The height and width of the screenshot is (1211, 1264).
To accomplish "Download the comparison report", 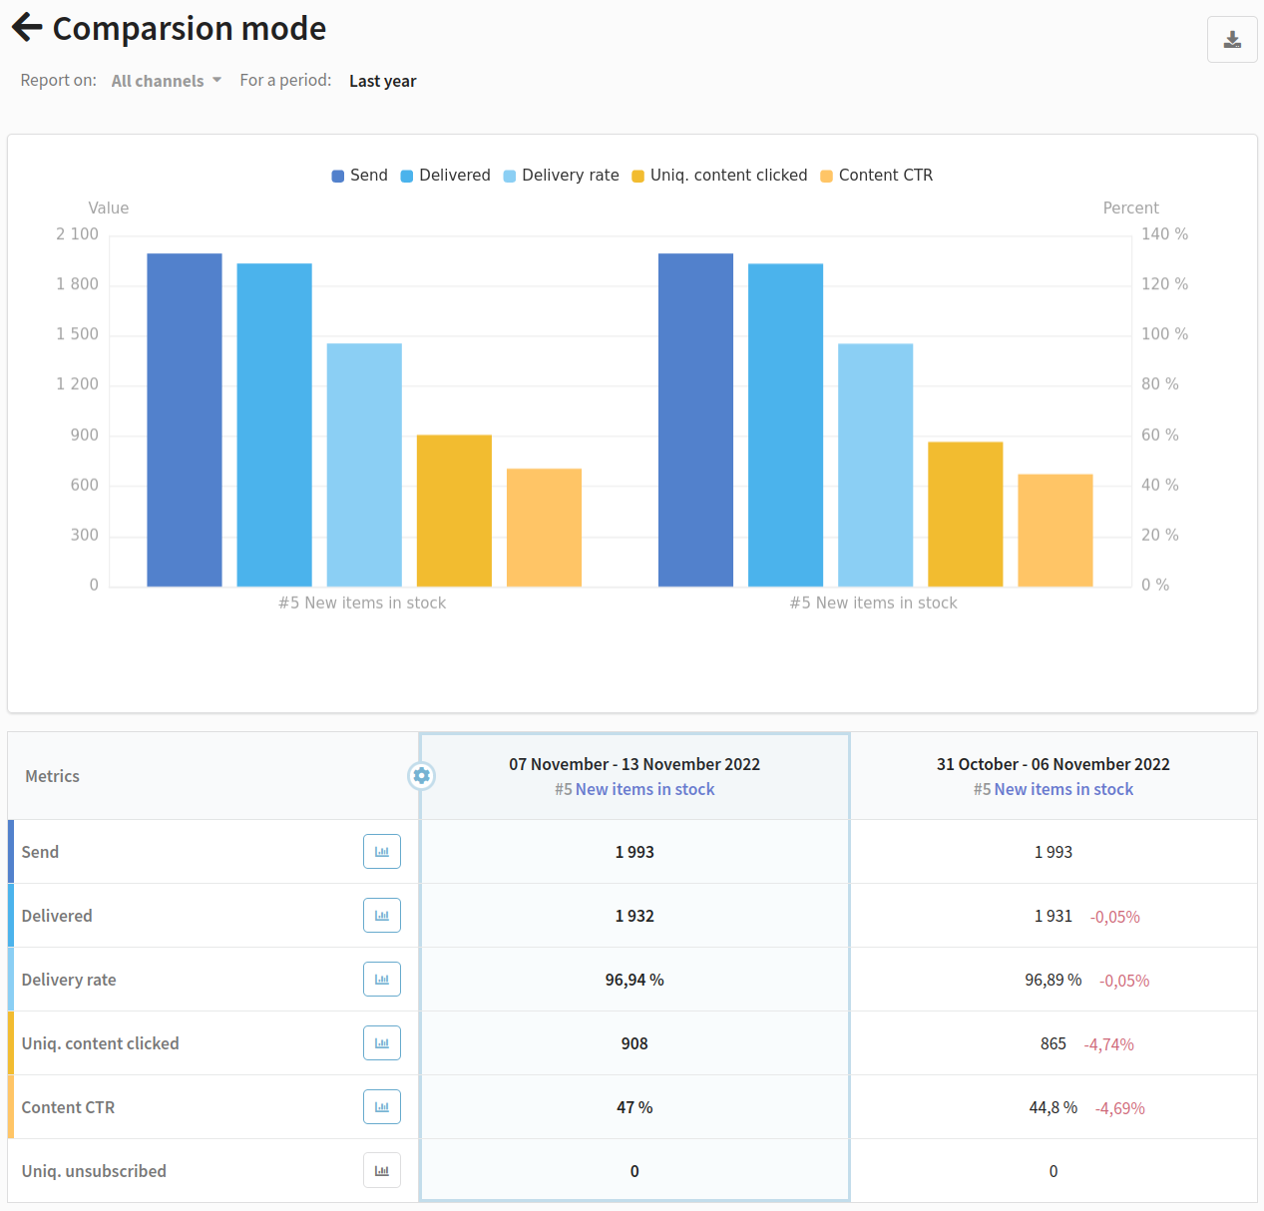I will pos(1232,40).
